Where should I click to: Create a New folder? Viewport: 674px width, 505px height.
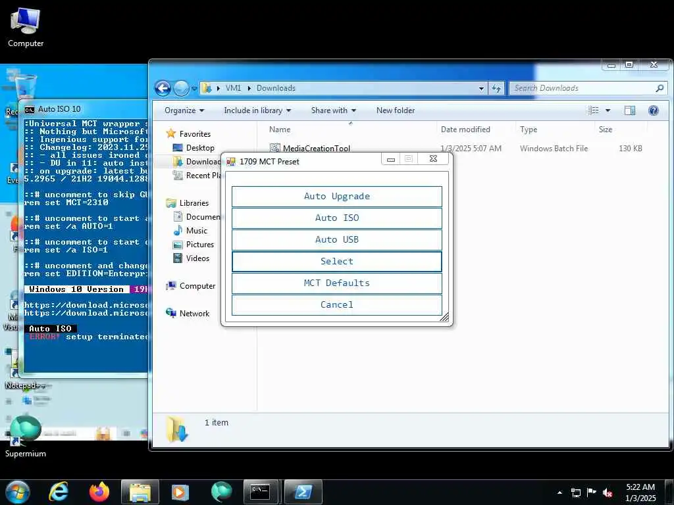396,110
